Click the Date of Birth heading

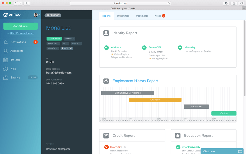(157, 47)
